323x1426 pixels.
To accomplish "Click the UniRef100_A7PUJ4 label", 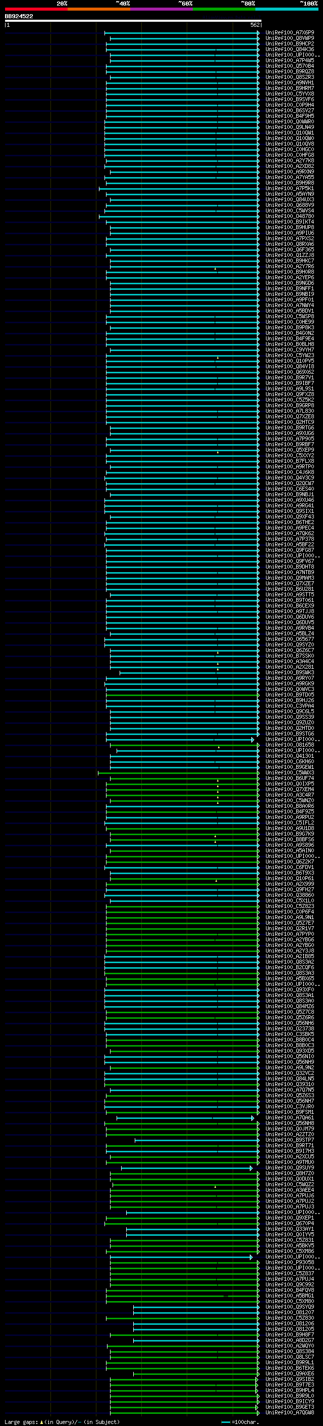I will coord(290,1279).
